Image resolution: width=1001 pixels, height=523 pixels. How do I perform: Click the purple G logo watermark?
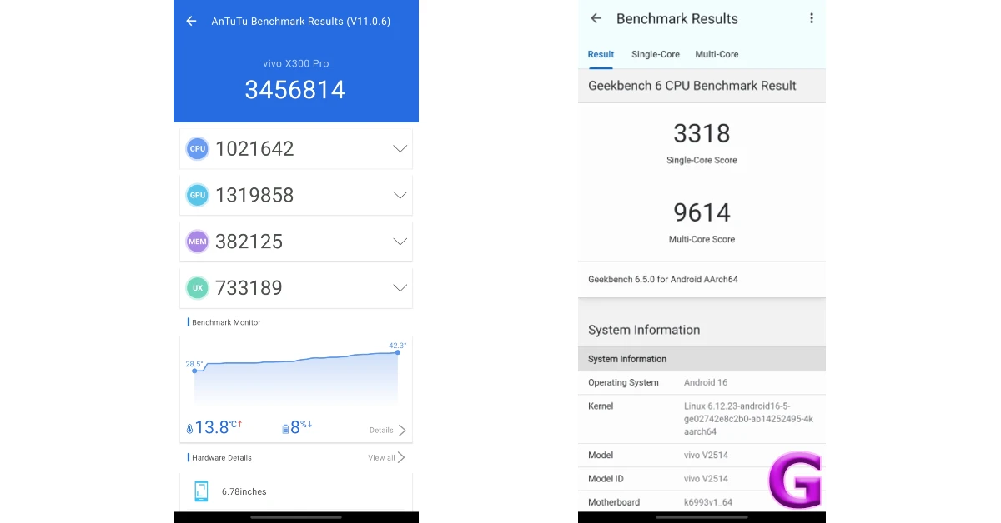(x=795, y=481)
